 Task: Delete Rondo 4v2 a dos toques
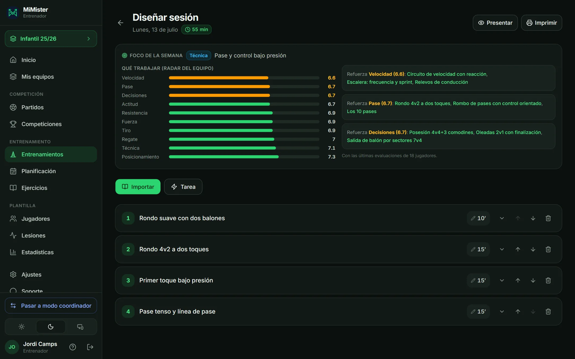click(x=548, y=249)
